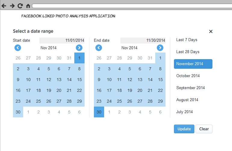Go to next month in Start date calendar
The image size is (232, 151).
point(79,48)
